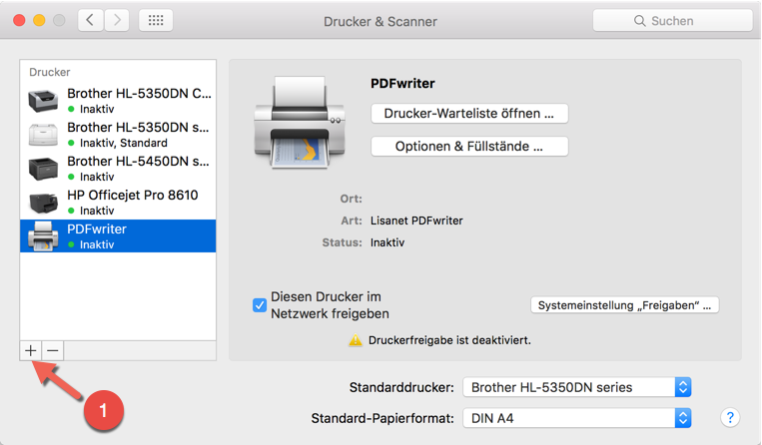This screenshot has width=762, height=445.
Task: Click the Brother HL-5350DN s... printer icon
Action: (x=43, y=135)
